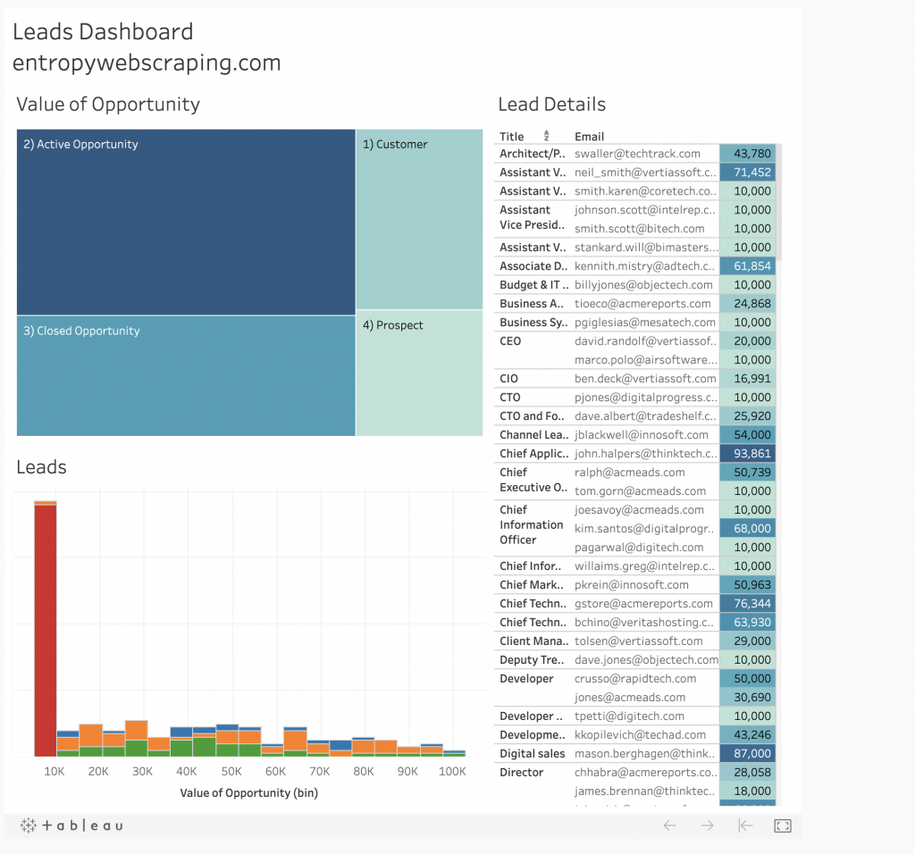Click the Email column header
915x854 pixels.
pyautogui.click(x=589, y=137)
